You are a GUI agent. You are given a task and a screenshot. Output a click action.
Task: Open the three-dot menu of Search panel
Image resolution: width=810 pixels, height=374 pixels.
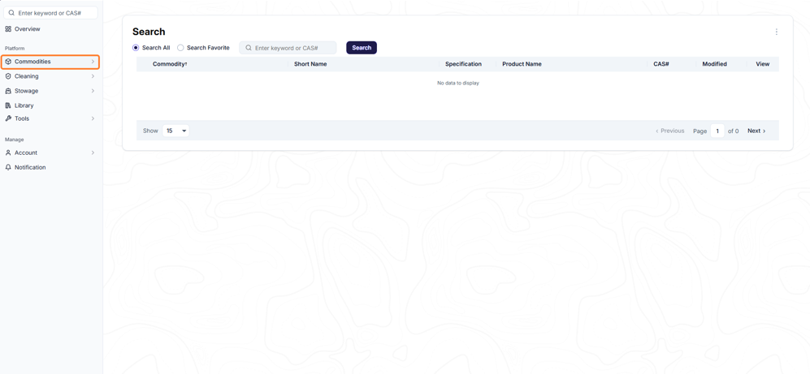tap(776, 32)
